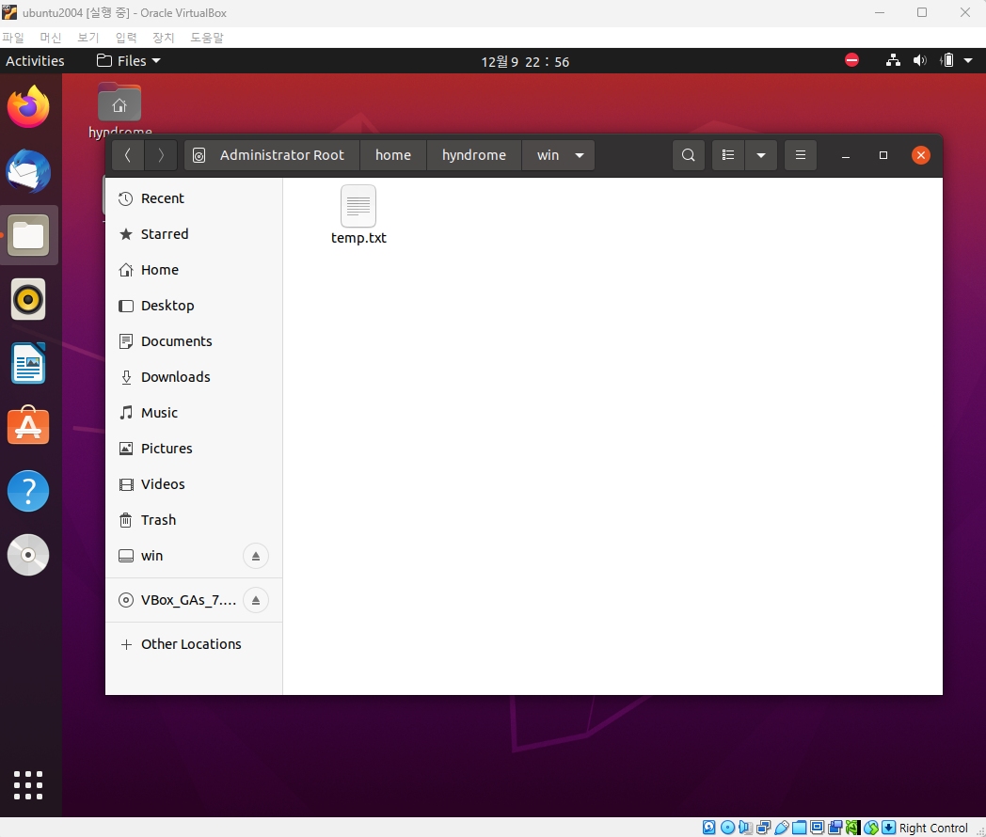Open VirtualBox 도움말 menu

pyautogui.click(x=207, y=38)
